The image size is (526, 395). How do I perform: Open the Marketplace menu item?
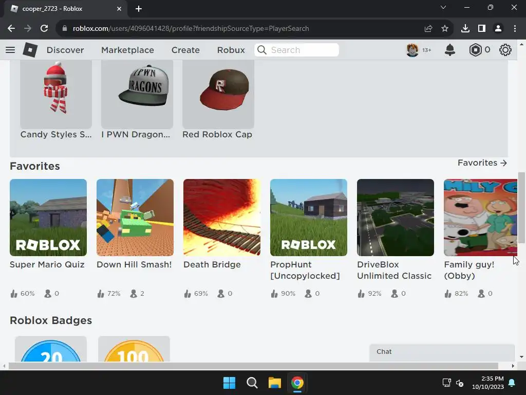pos(127,50)
